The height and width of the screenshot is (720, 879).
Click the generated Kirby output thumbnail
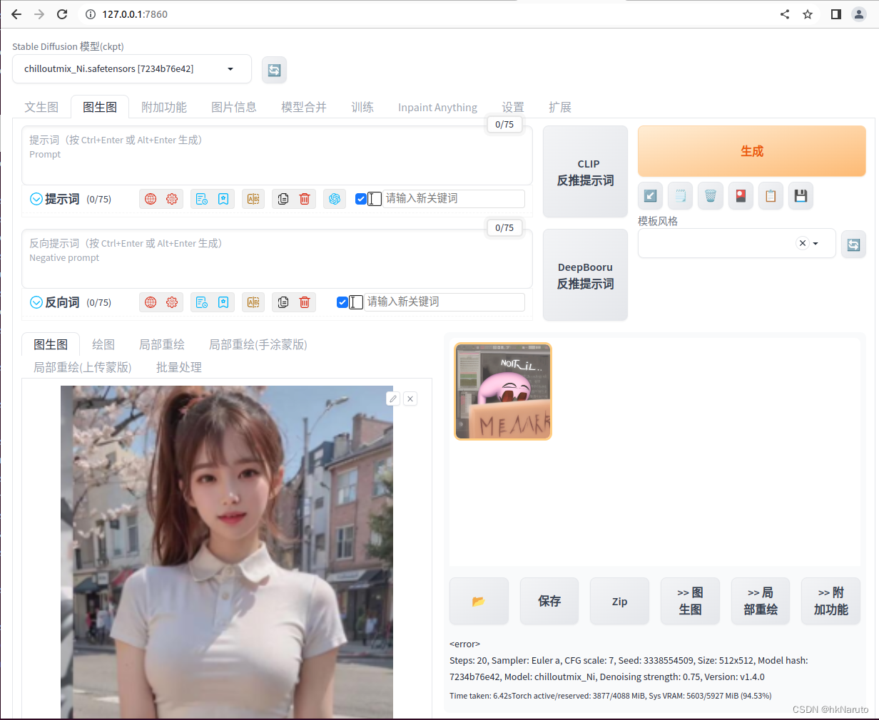(502, 391)
